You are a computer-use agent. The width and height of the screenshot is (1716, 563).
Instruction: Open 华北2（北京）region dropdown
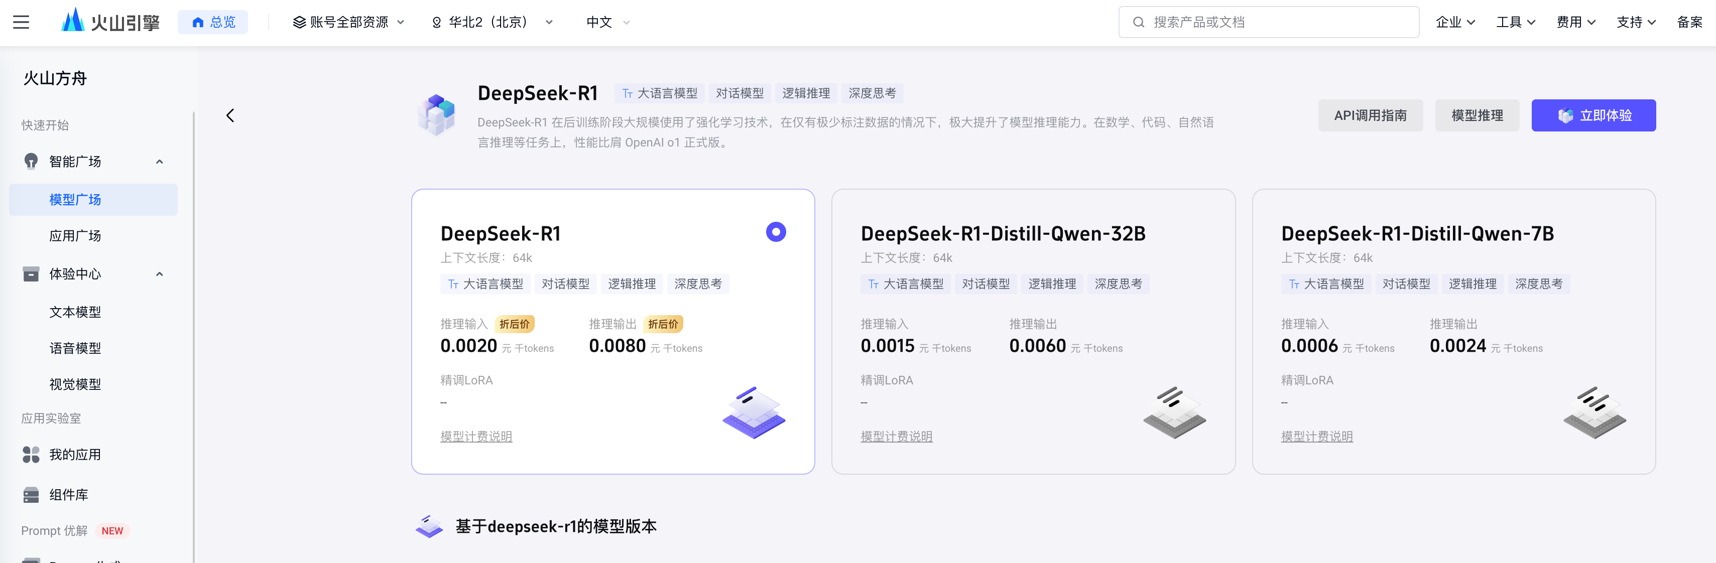click(x=492, y=22)
